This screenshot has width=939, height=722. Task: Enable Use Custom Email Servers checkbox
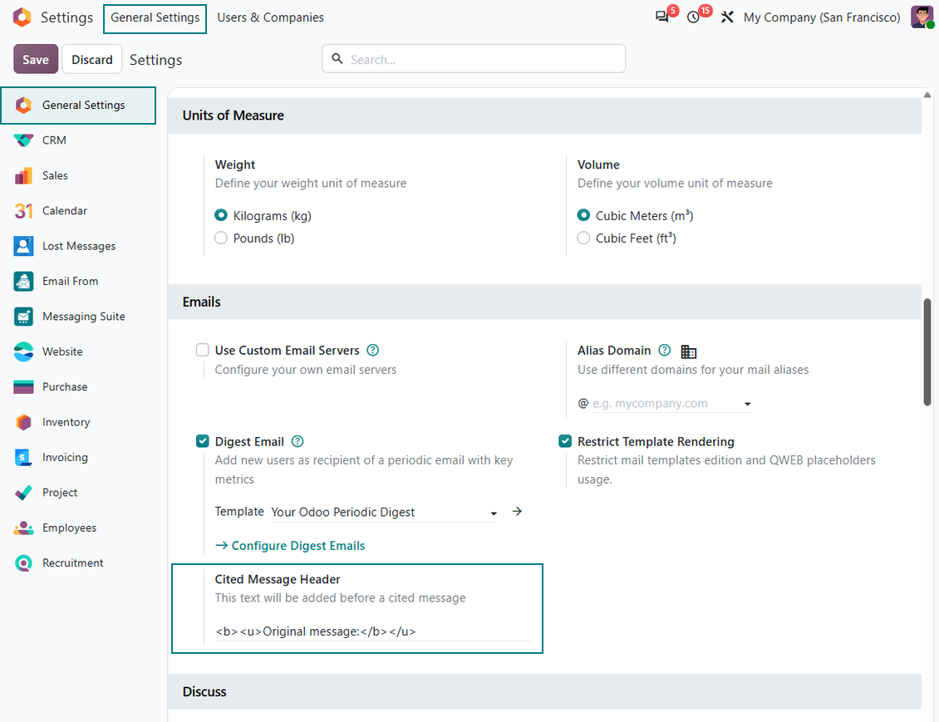click(x=203, y=350)
